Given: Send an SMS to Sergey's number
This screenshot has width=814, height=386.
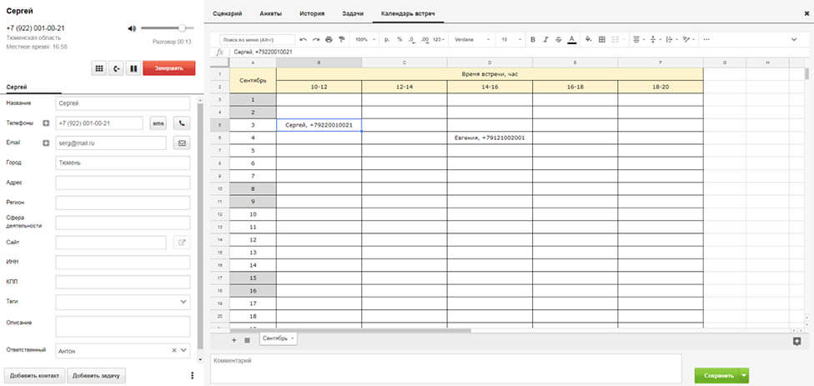Looking at the screenshot, I should point(158,123).
